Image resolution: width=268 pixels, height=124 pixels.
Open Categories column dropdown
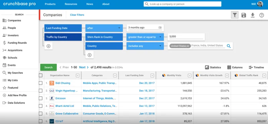click(115, 76)
